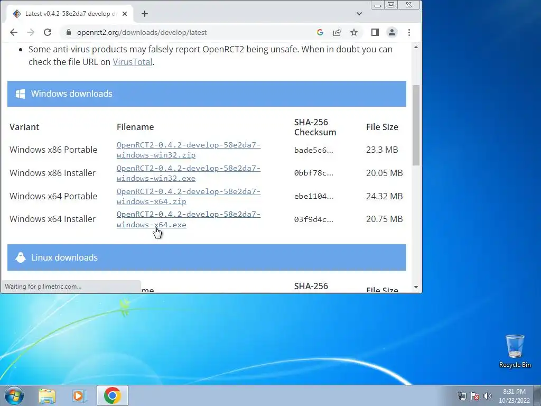Download OpenRCT2 windows-x64.zip

pyautogui.click(x=189, y=197)
